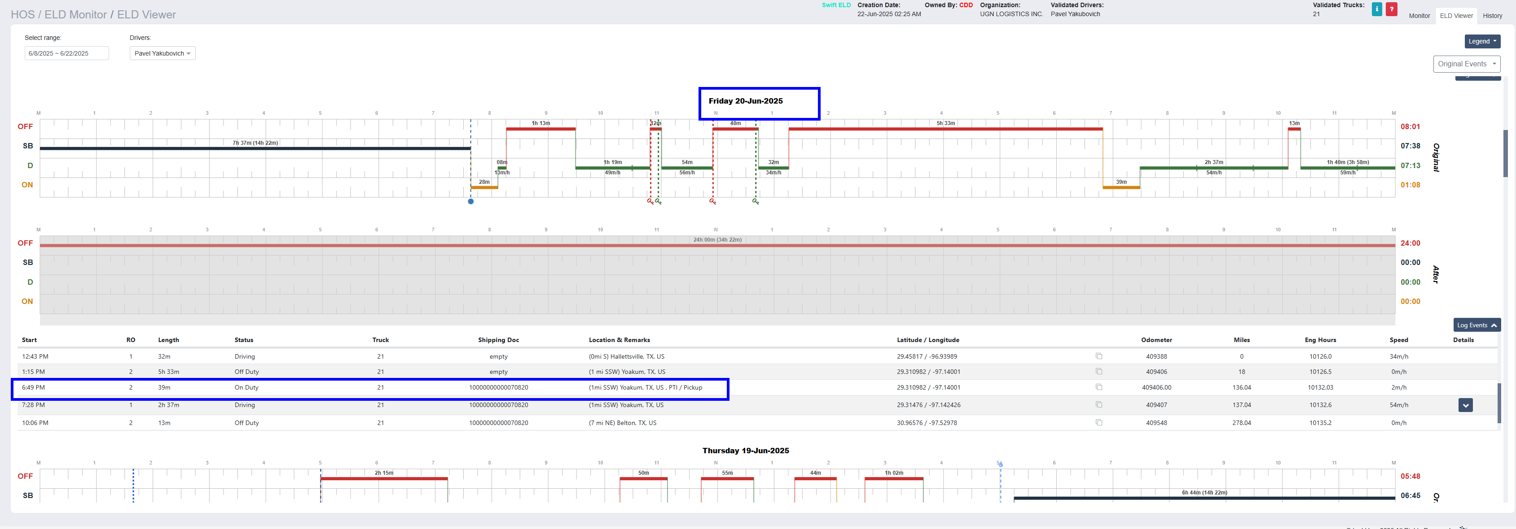The width and height of the screenshot is (1516, 529).
Task: Click the 2h 15m off duty segment on Thursday
Action: coord(384,478)
